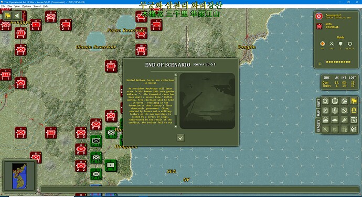Image resolution: width=362 pixels, height=197 pixels.
Task: Click scroll-up arrow of scenario text
Action: [x=176, y=75]
